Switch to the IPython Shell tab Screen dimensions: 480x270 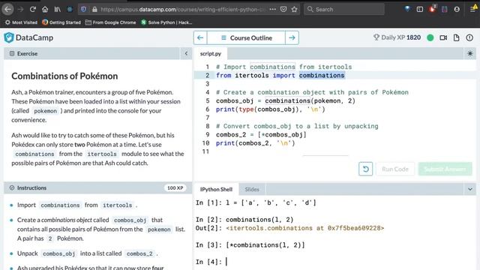pyautogui.click(x=216, y=189)
